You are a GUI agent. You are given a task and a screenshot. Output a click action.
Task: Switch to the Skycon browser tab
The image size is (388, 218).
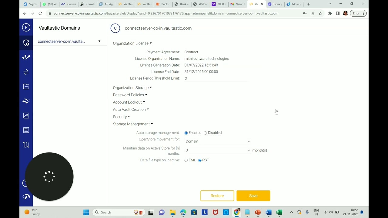(30, 4)
